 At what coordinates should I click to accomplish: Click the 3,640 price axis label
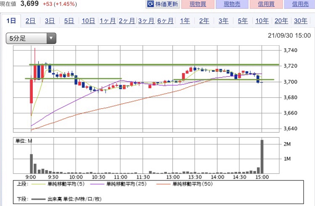290,128
